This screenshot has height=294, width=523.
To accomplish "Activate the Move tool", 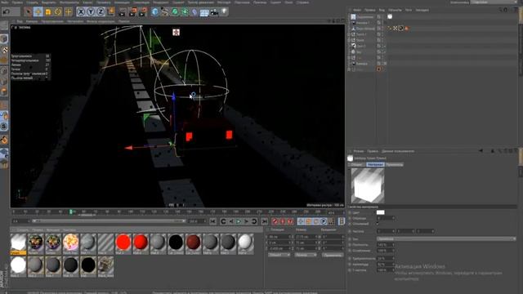I will (x=38, y=12).
